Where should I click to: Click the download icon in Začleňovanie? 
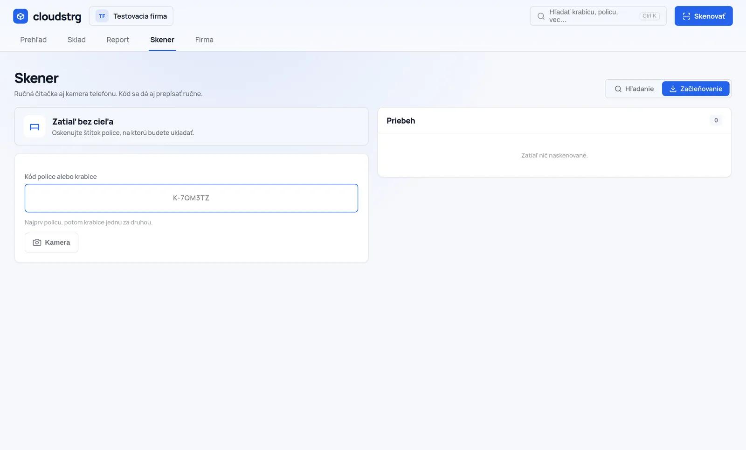pos(673,89)
